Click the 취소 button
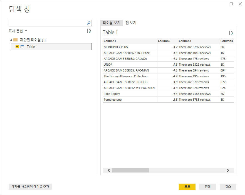The height and width of the screenshot is (195, 245). [x=228, y=187]
